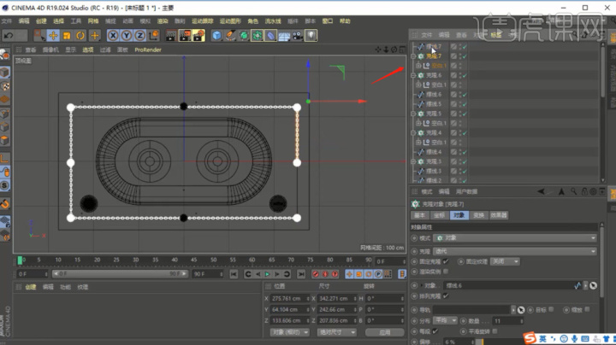Screen dimensions: 616x345
Task: Open the 对象 (相对) coordinate dropdown
Action: tap(288, 331)
